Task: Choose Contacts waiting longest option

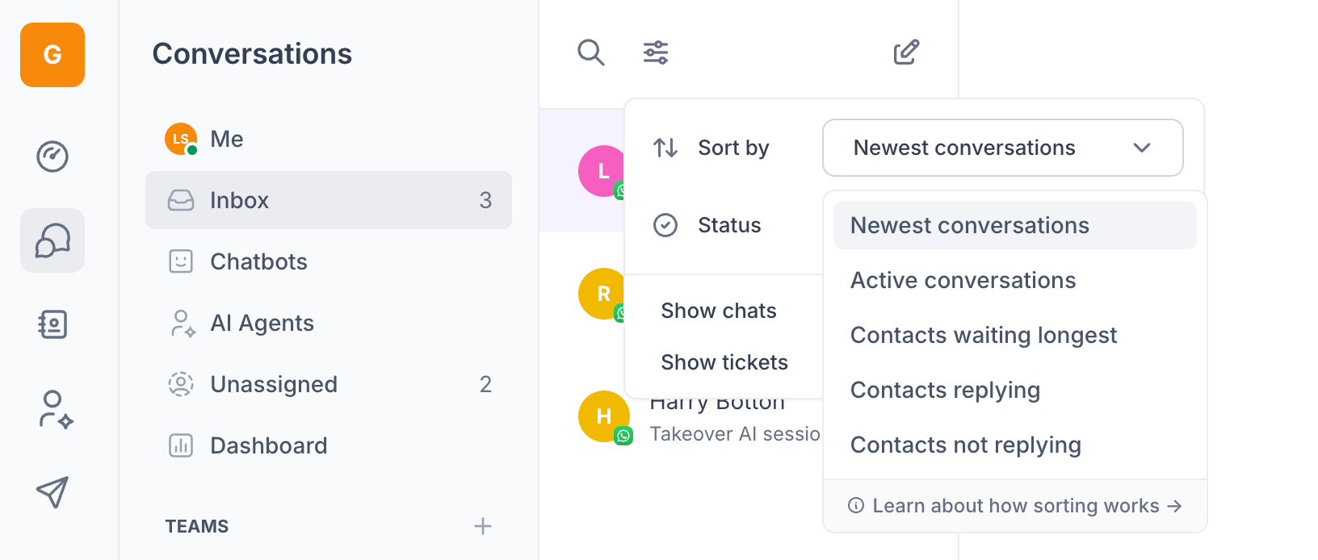Action: [x=983, y=335]
